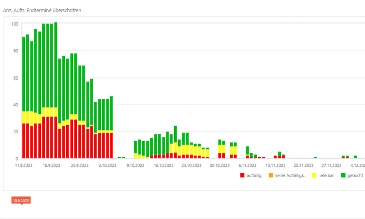Select the 16.10.2023 x-axis date label
Image resolution: width=365 pixels, height=219 pixels.
pos(164,165)
